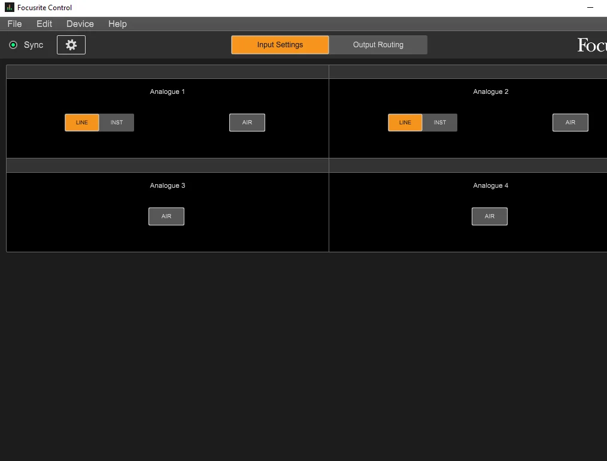Click the green Sync status indicator
This screenshot has width=607, height=461.
(x=13, y=45)
